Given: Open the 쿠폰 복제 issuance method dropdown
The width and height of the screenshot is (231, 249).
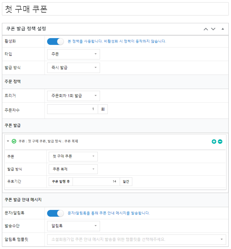Looking at the screenshot, I should 73,169.
